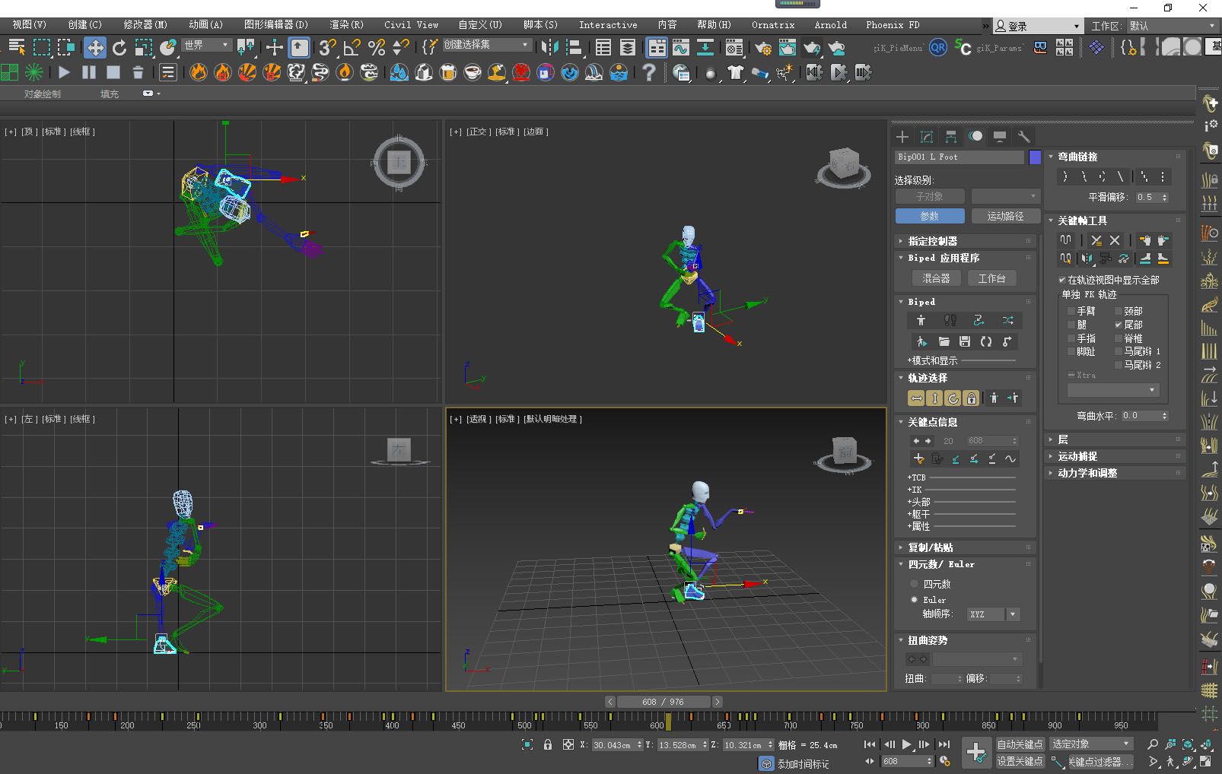Click the Angle Snap toggle icon

(352, 48)
